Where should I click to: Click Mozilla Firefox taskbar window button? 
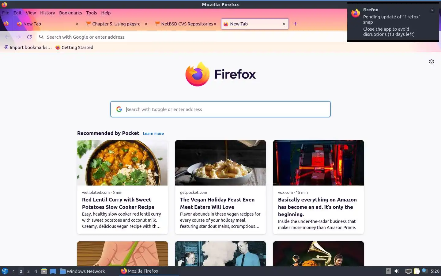coord(149,271)
